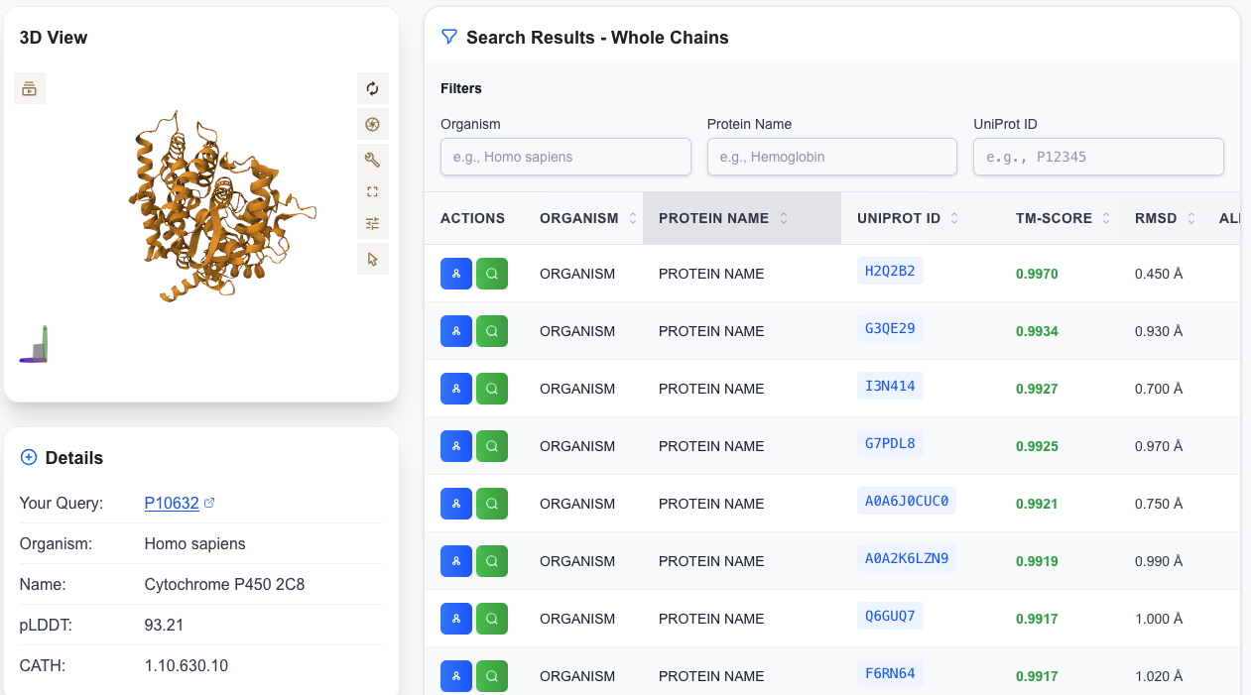The height and width of the screenshot is (695, 1251).
Task: Select the pointer/selection tool in the 3D view
Action: point(372,258)
